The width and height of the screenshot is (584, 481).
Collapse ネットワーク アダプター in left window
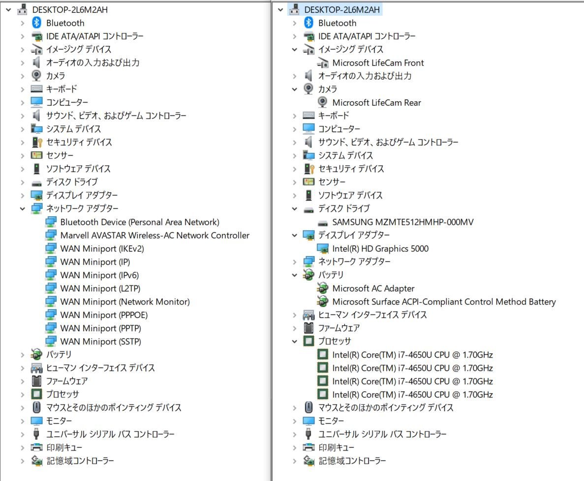pos(22,209)
